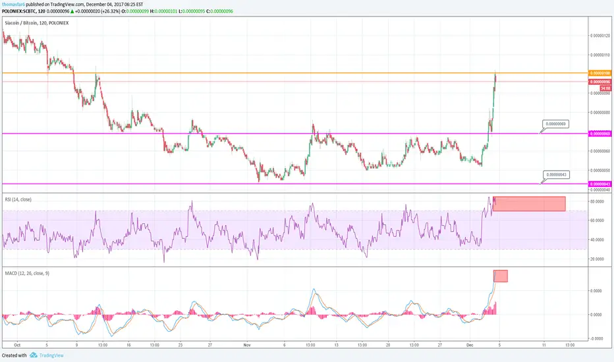The width and height of the screenshot is (614, 362).
Task: Click the 0.00000080 price axis label
Action: click(600, 113)
